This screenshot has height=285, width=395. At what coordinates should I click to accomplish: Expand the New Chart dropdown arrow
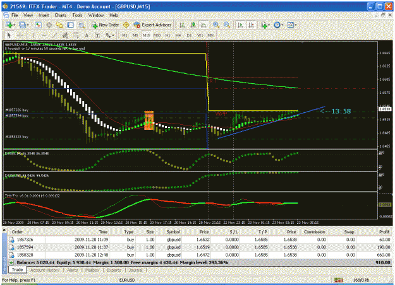(x=15, y=25)
